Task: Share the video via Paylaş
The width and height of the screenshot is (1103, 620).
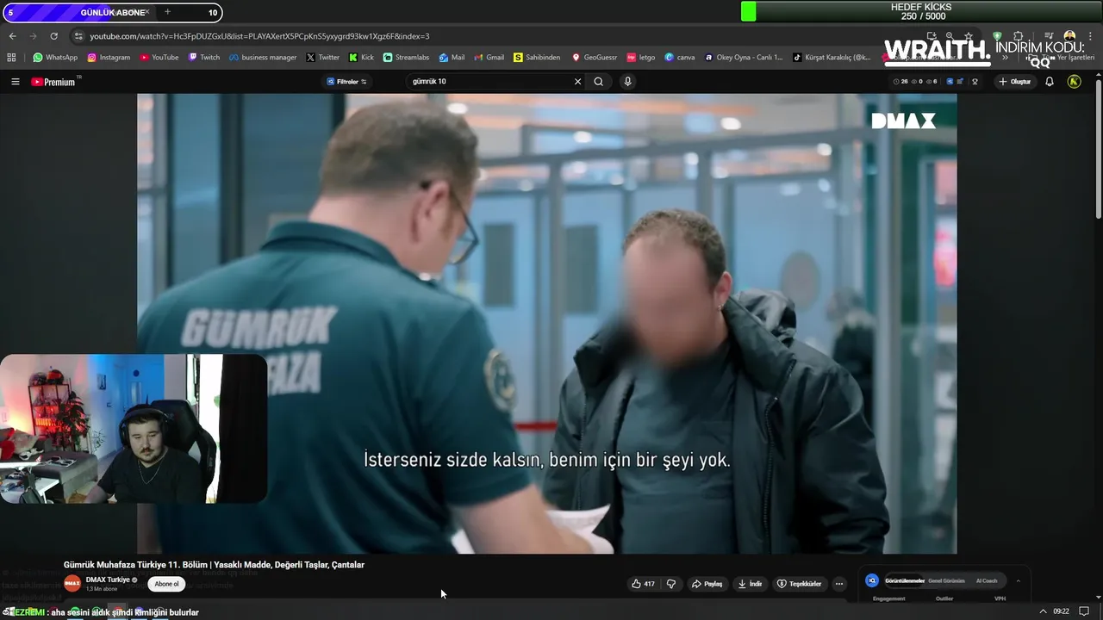Action: point(707,584)
